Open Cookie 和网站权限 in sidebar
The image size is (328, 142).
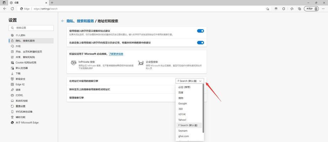[x=31, y=62]
